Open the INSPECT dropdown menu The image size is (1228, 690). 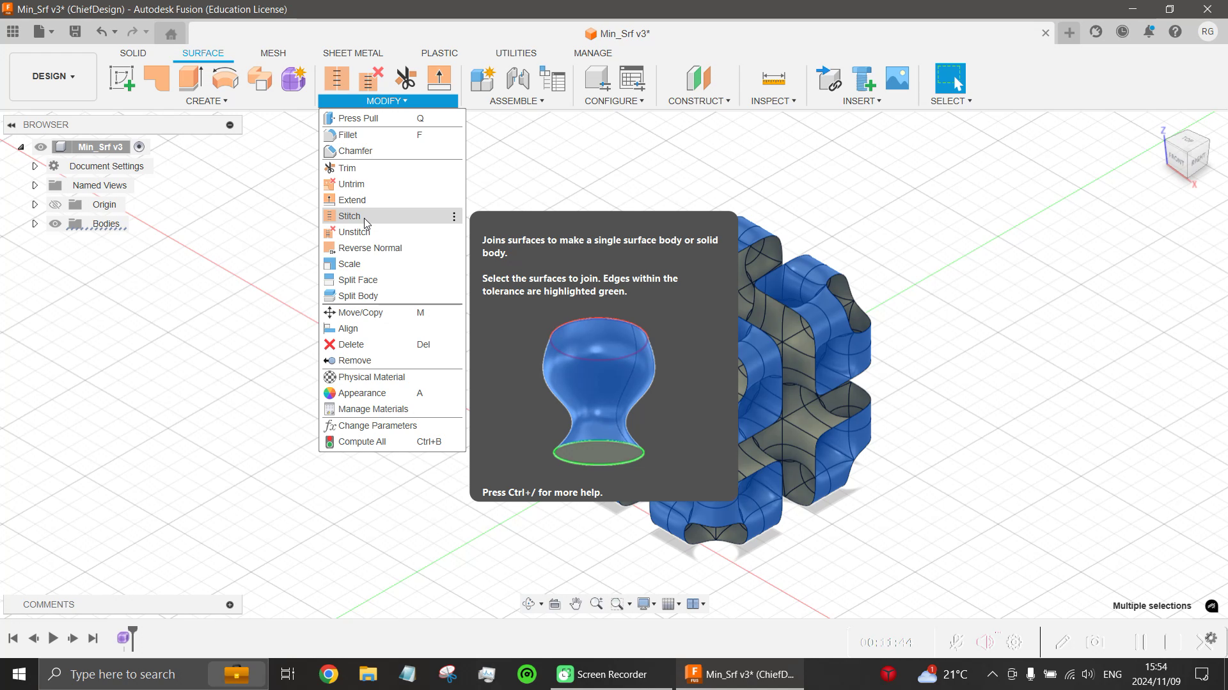point(773,101)
